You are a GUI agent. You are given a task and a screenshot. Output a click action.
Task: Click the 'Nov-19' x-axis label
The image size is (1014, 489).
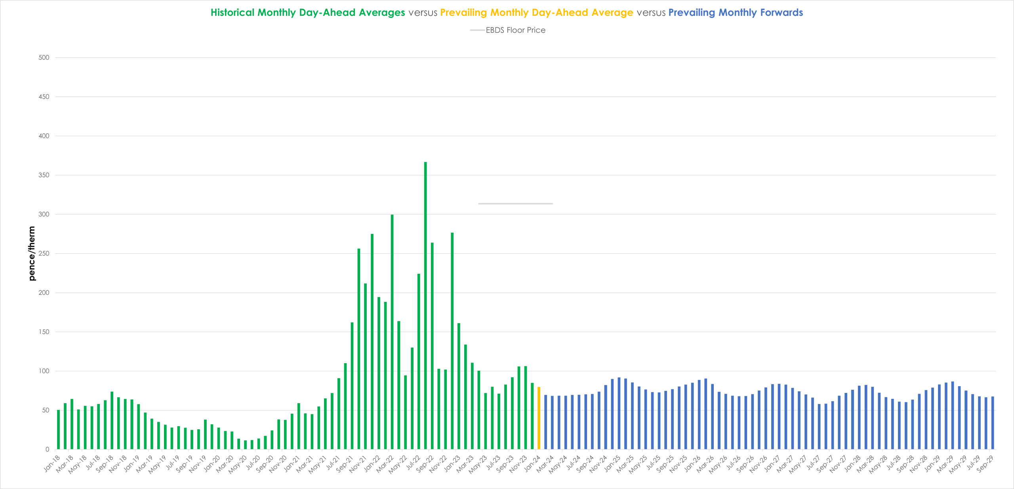pos(198,464)
